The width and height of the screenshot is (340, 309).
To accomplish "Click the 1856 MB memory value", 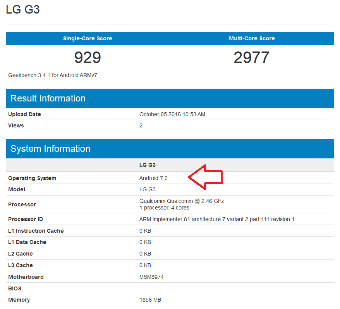I will pyautogui.click(x=151, y=299).
